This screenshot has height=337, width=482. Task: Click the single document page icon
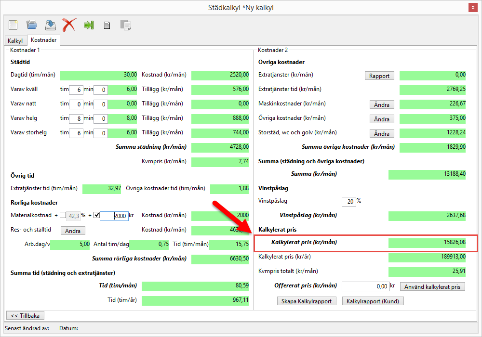[x=107, y=26]
